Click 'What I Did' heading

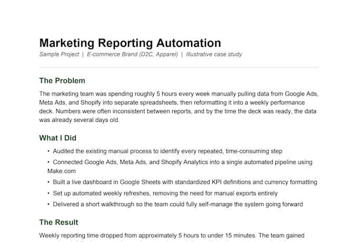[x=58, y=138]
